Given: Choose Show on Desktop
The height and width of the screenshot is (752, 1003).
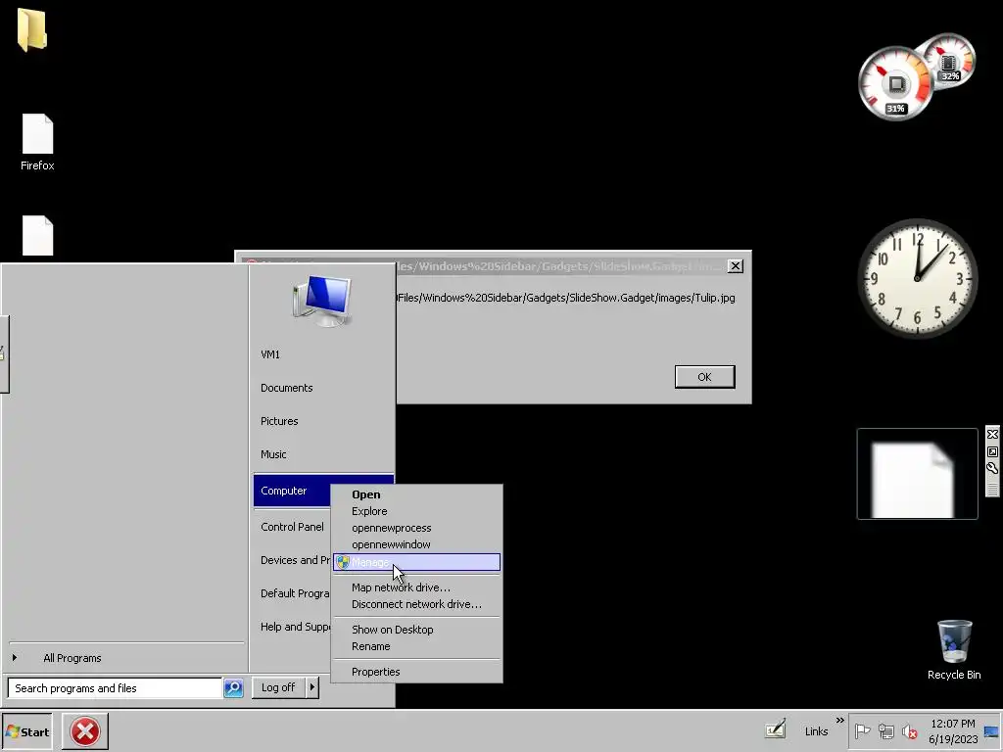Looking at the screenshot, I should coord(416,630).
